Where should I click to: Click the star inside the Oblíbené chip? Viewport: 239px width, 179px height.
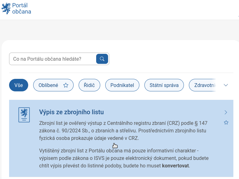[x=66, y=85]
